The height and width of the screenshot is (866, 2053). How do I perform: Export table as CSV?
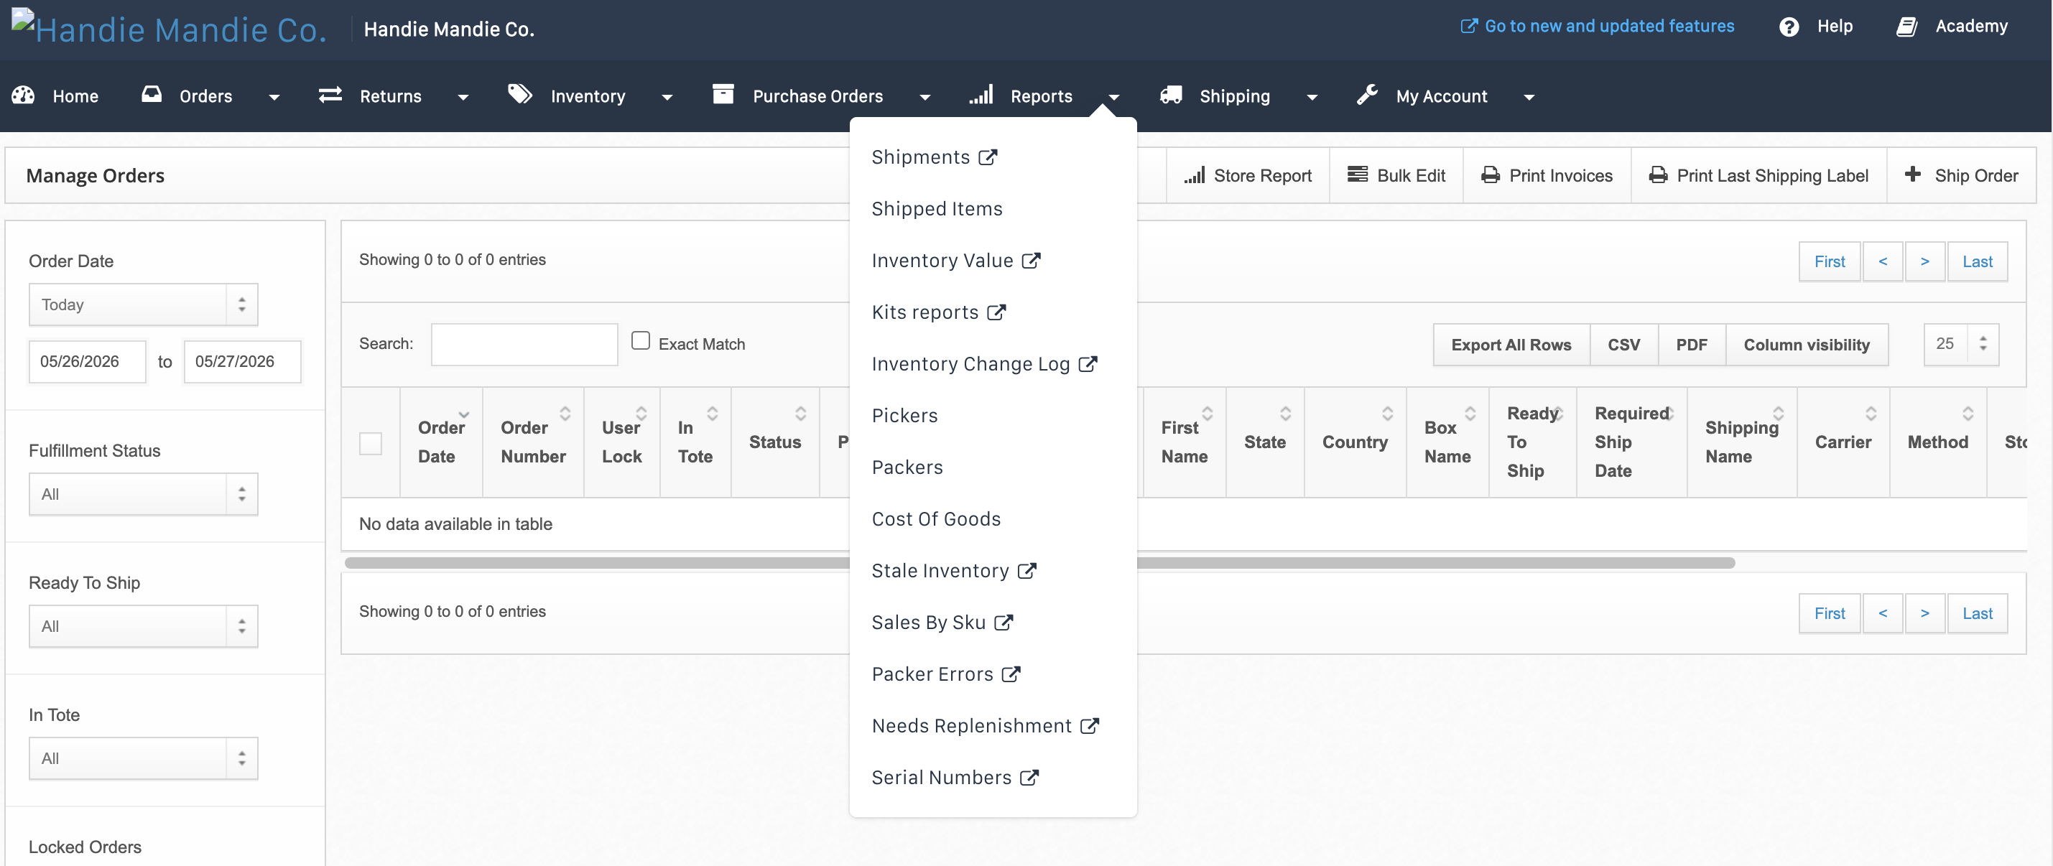[1623, 344]
